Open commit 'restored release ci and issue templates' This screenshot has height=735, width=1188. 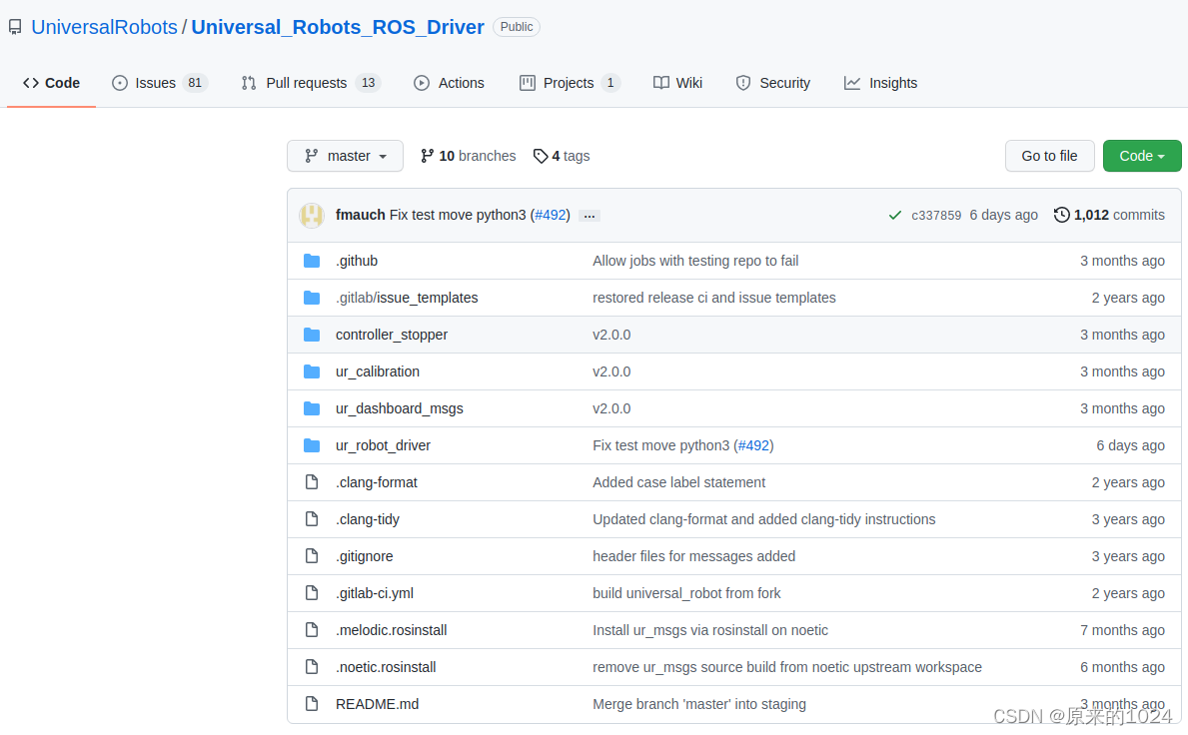point(714,299)
